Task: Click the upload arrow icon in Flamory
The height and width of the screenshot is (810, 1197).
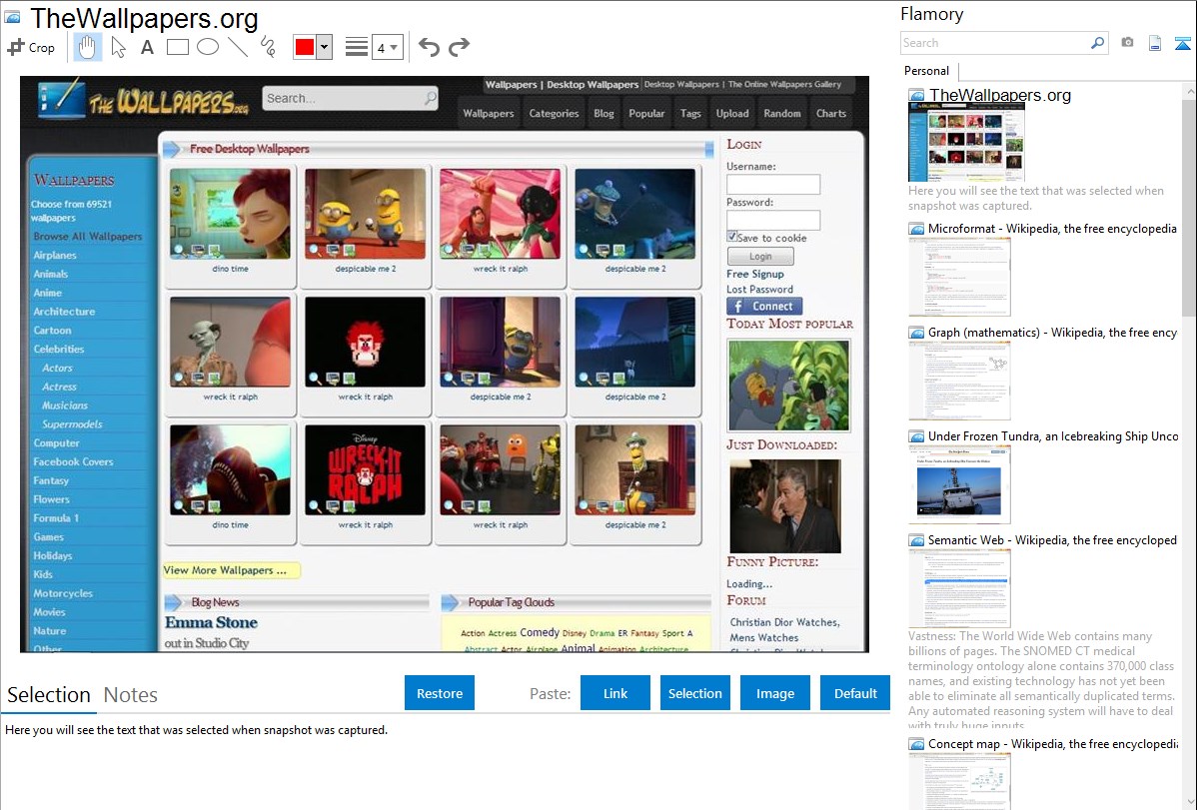Action: click(1182, 43)
